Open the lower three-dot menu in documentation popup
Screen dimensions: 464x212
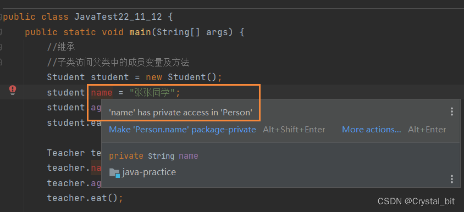coord(451,179)
